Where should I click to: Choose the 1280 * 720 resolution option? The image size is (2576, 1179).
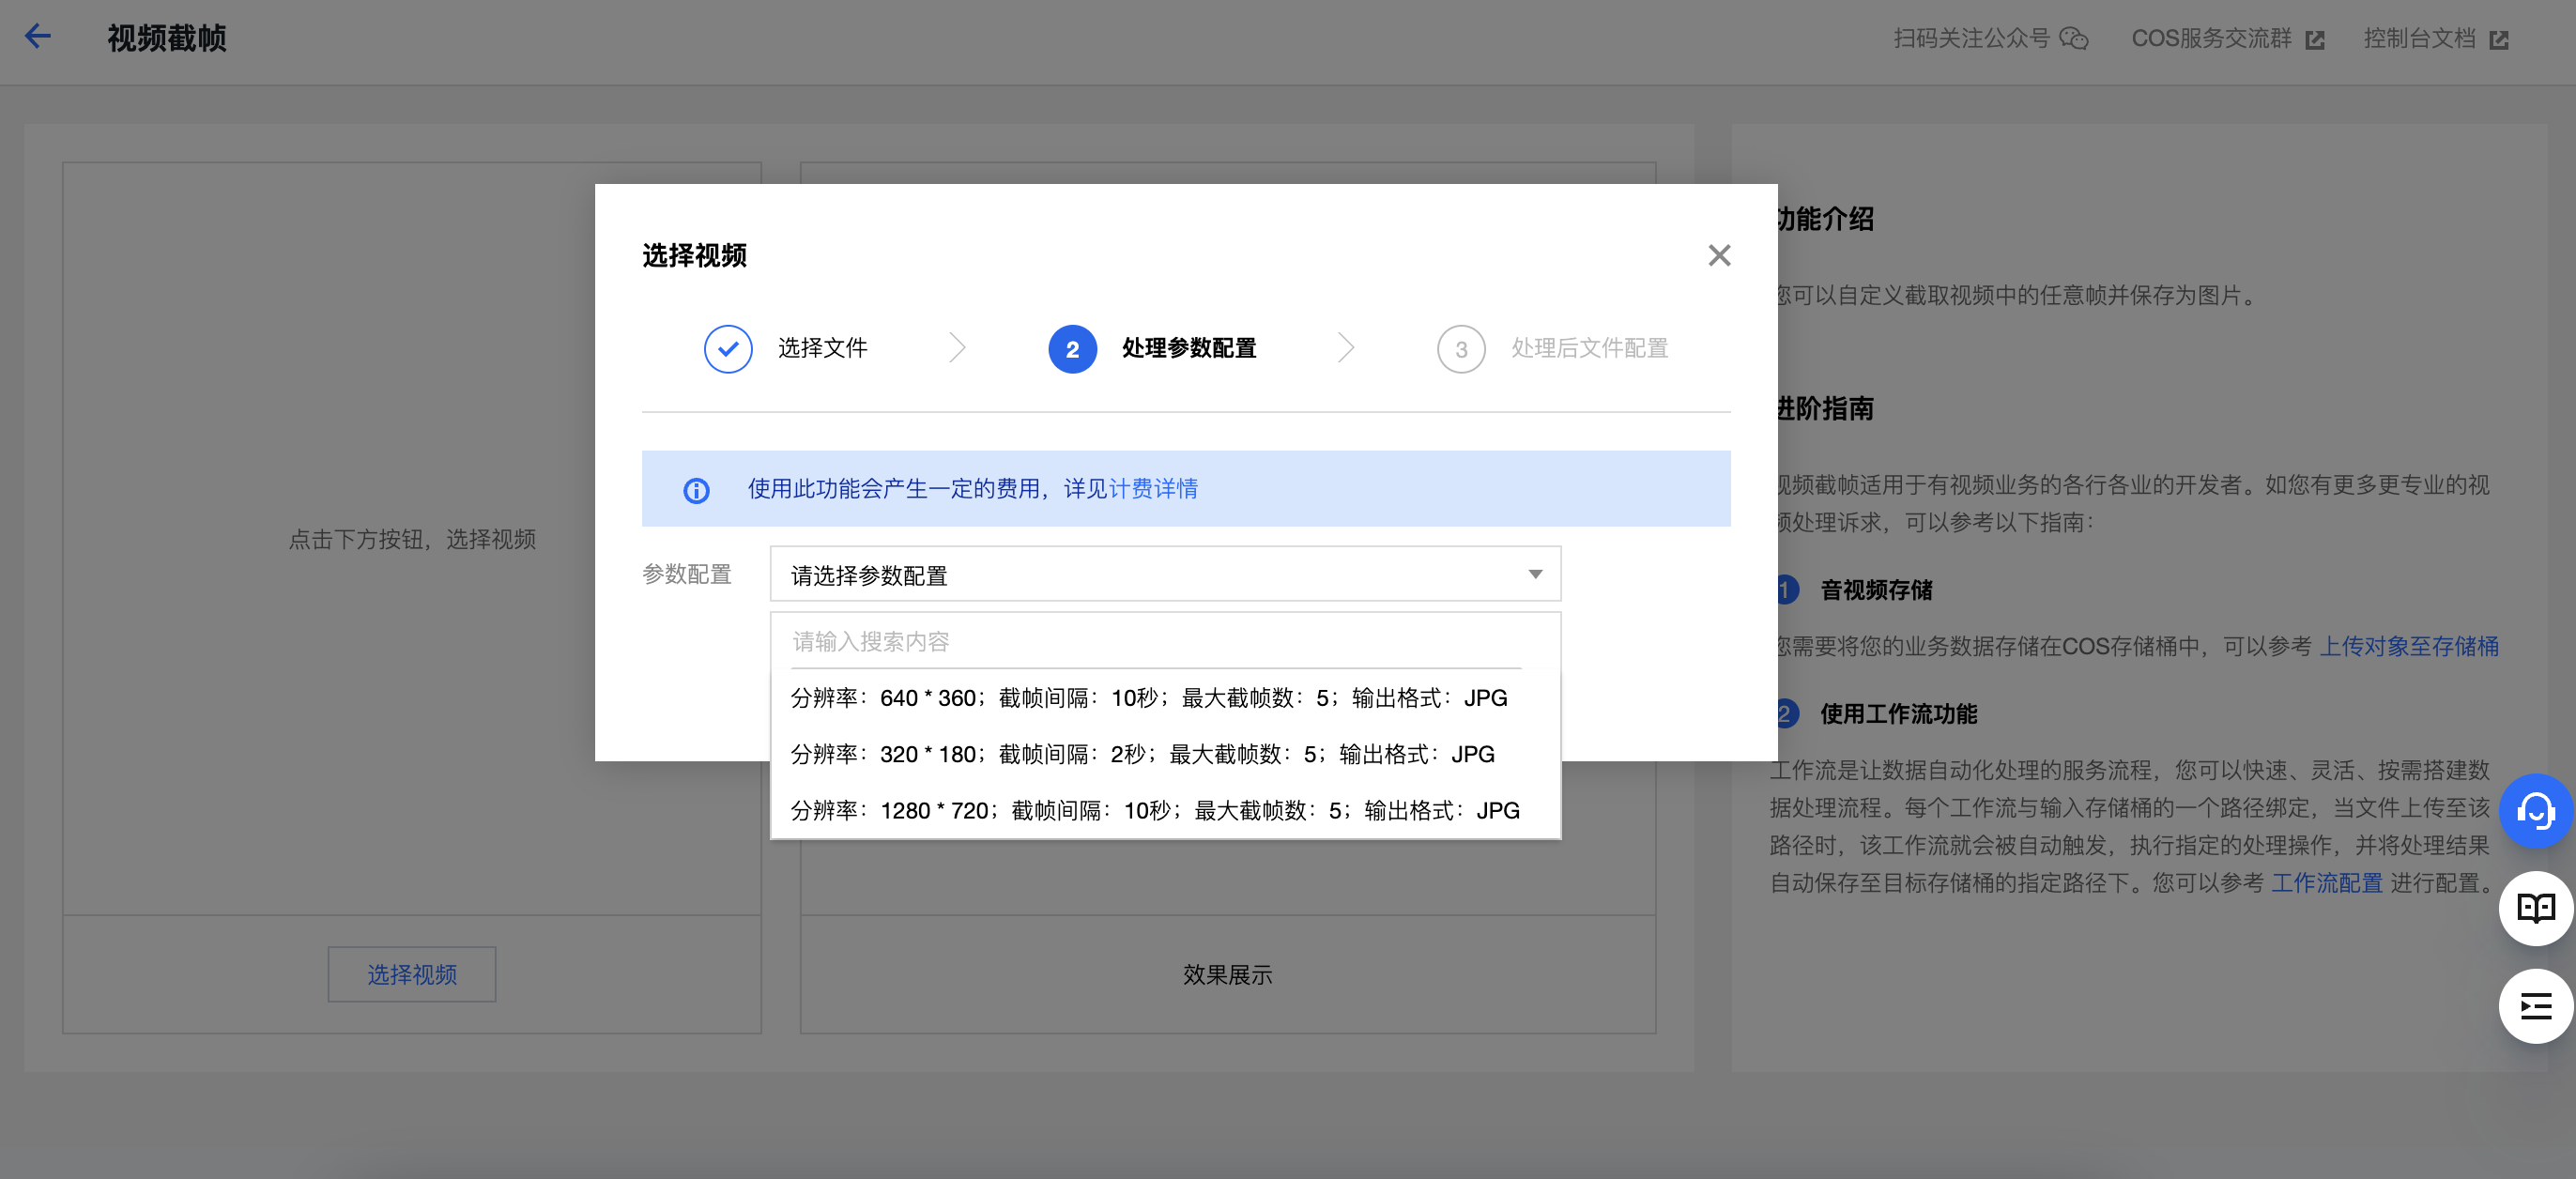click(x=1154, y=810)
